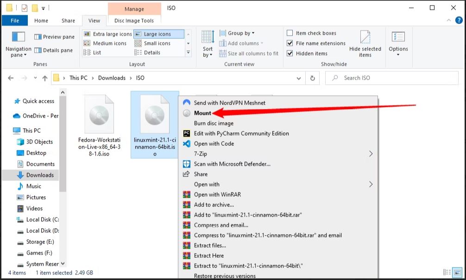Switch to the Disc Image Tools tab
The image size is (466, 280).
click(134, 20)
